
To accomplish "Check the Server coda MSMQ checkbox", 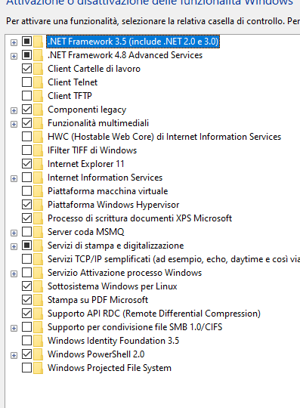I will click(26, 232).
